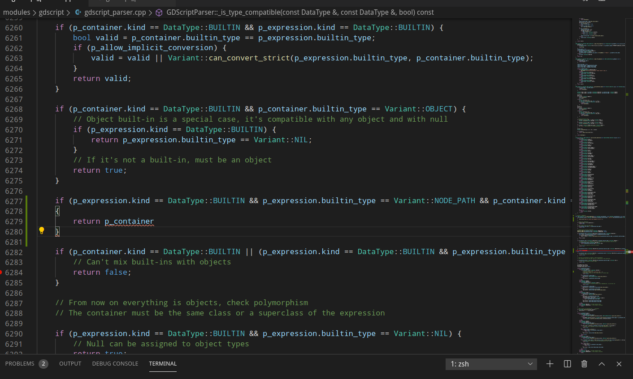Image resolution: width=633 pixels, height=379 pixels.
Task: Click 'Variant::NIL' on line 6271
Action: pyautogui.click(x=281, y=140)
